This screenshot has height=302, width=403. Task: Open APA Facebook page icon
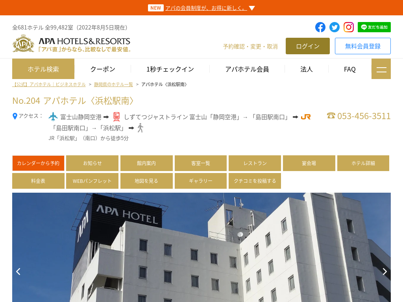[320, 27]
